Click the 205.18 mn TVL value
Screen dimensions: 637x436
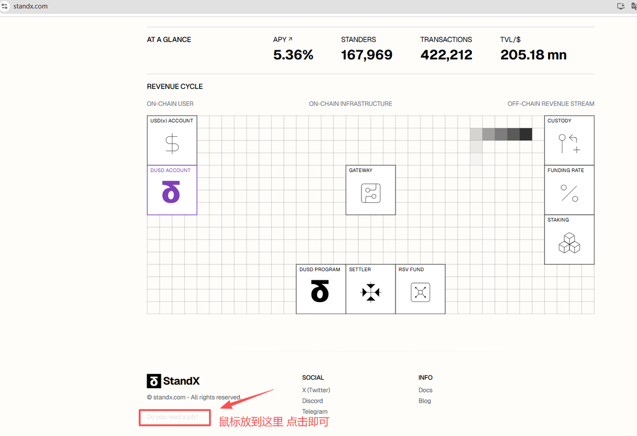tap(533, 55)
